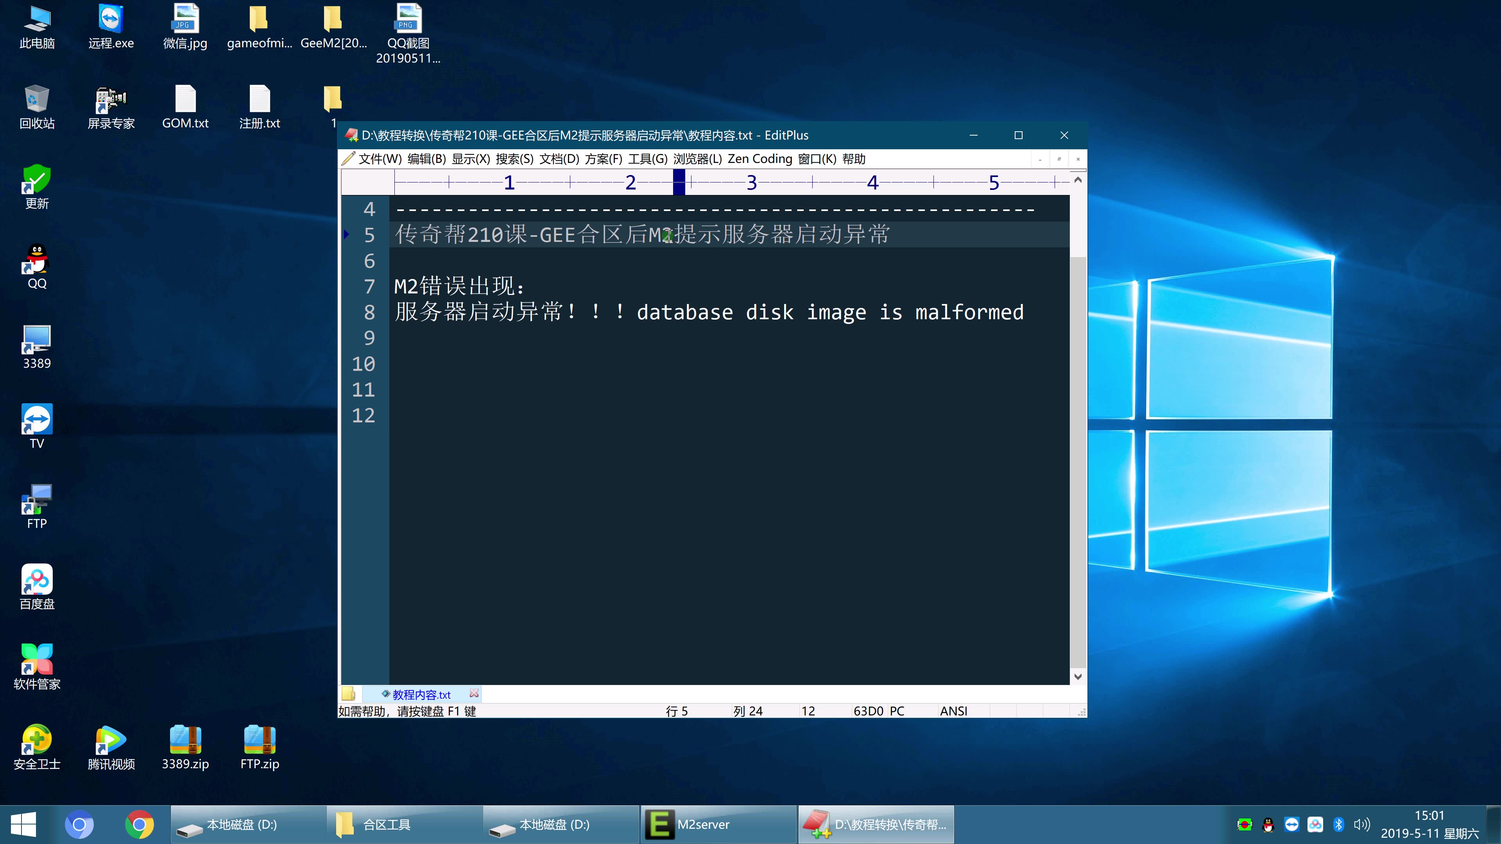Viewport: 1501px width, 844px height.
Task: Open Zen Coding menu
Action: click(x=760, y=159)
